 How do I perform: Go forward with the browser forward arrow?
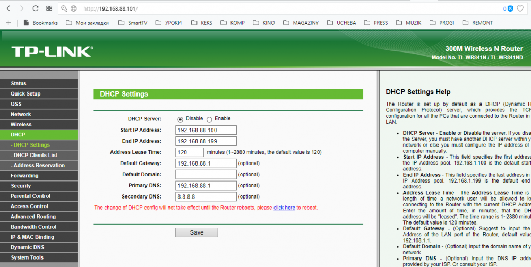pos(22,8)
